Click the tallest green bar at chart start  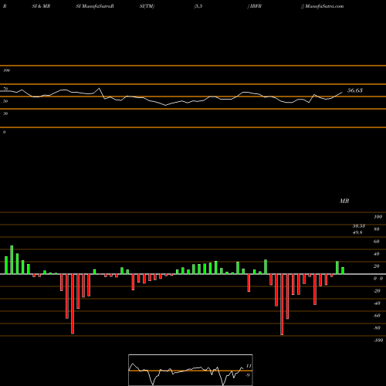coord(12,259)
